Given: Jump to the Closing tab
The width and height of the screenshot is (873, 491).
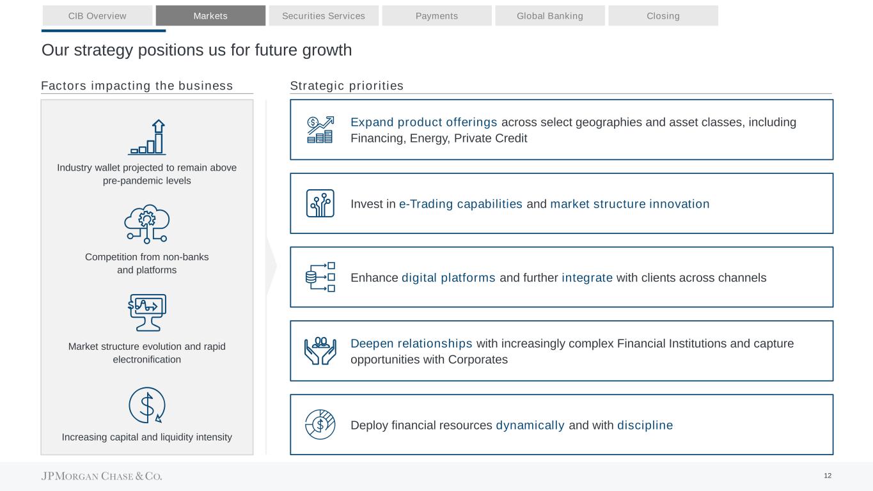Looking at the screenshot, I should [x=663, y=16].
